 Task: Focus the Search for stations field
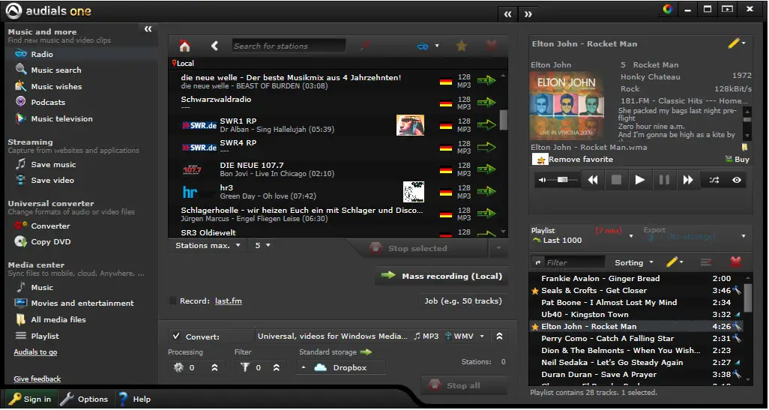click(289, 46)
